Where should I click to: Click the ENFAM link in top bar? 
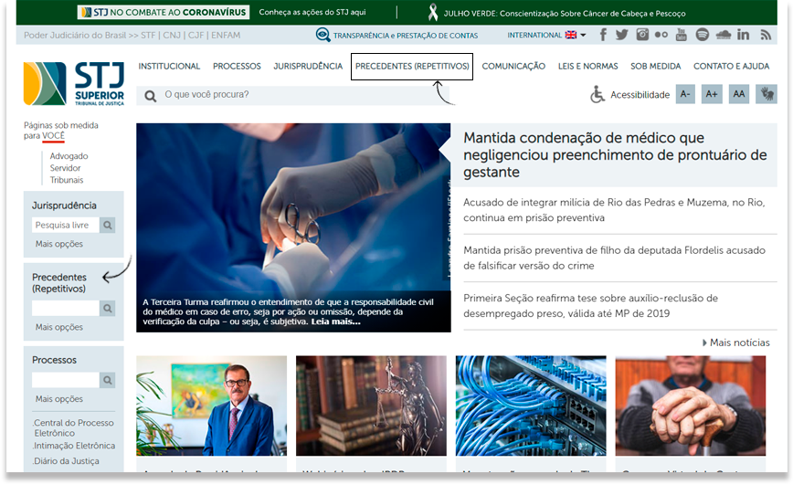point(226,36)
